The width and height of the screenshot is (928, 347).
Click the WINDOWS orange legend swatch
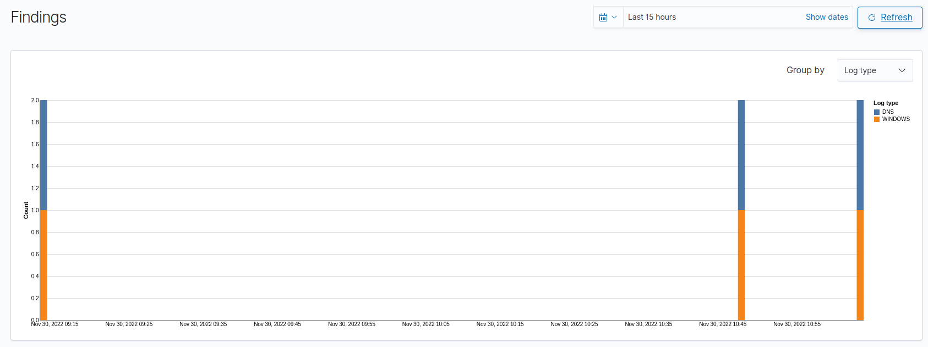click(877, 119)
